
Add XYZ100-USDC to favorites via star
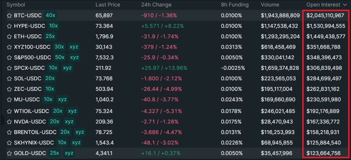point(9,47)
